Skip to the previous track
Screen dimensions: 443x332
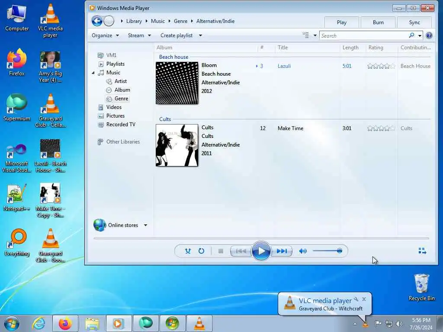click(241, 251)
